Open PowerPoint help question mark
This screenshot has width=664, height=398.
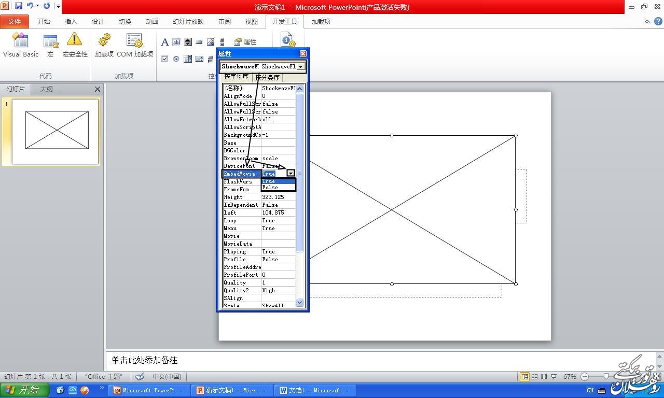[x=657, y=21]
